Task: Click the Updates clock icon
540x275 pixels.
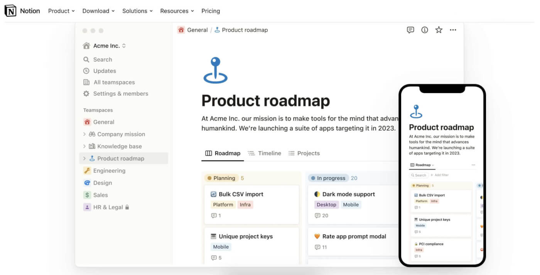Action: pyautogui.click(x=86, y=71)
